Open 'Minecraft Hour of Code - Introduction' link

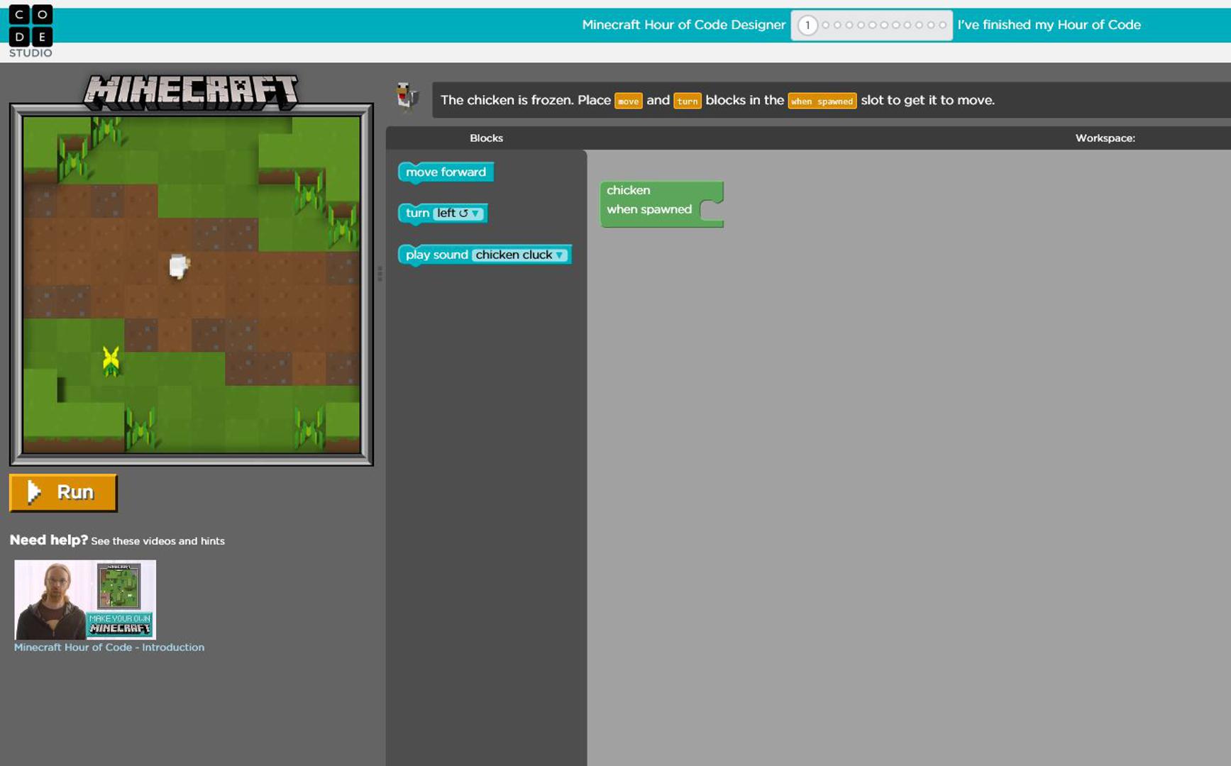[x=109, y=648]
